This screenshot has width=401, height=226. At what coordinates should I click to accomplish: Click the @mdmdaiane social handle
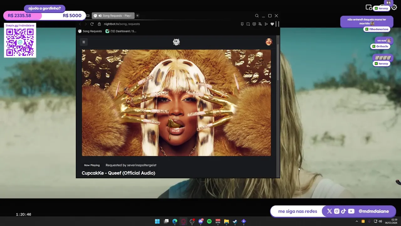pos(373,211)
